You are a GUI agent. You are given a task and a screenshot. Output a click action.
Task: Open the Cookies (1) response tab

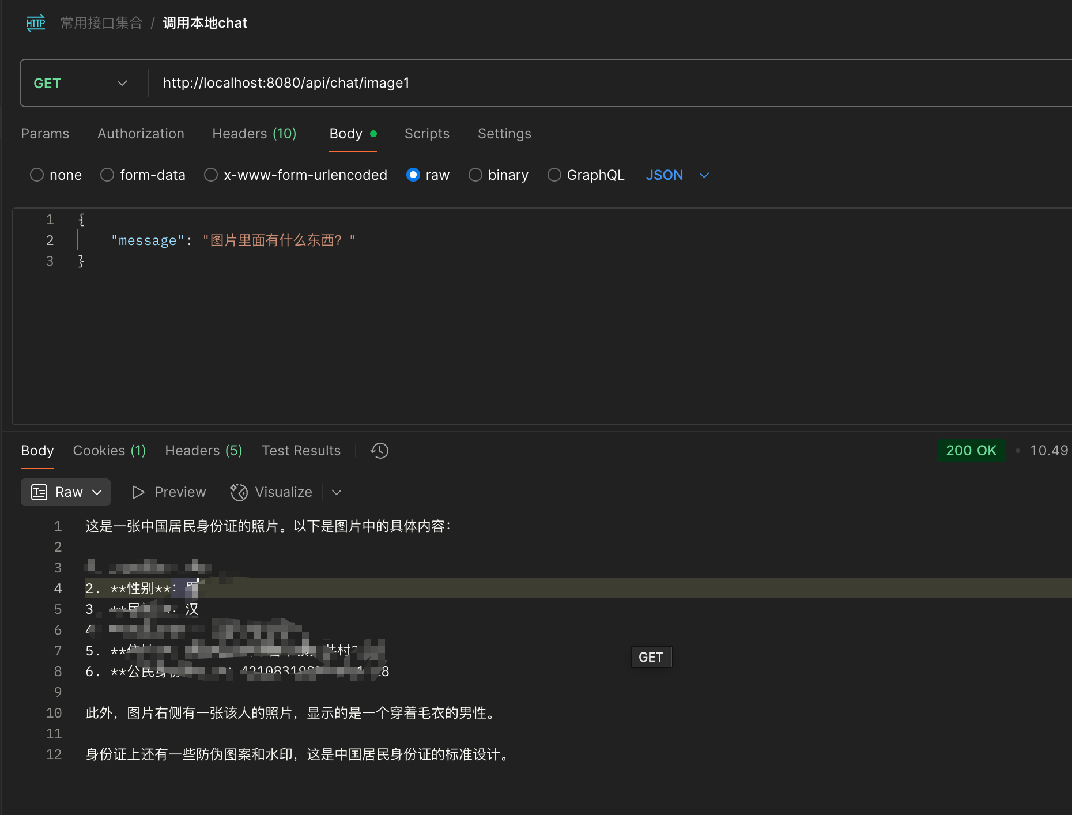[110, 451]
